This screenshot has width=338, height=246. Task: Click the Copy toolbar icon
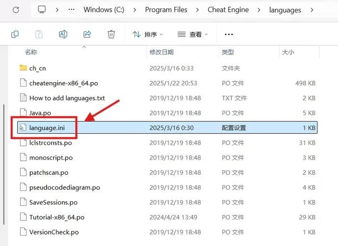click(15, 34)
